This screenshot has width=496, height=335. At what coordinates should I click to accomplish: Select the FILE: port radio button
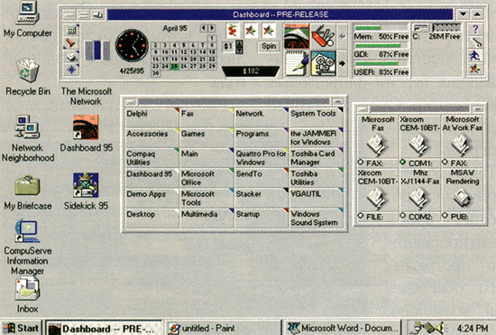pos(361,216)
